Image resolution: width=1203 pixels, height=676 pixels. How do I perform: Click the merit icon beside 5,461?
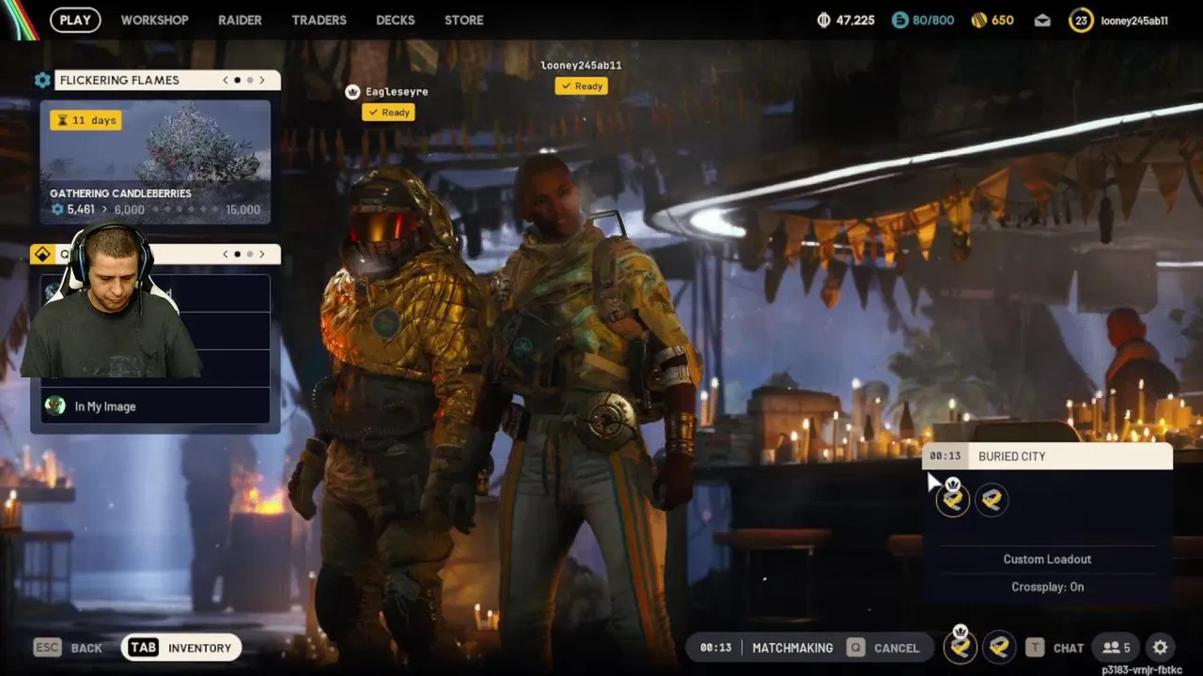click(x=57, y=209)
